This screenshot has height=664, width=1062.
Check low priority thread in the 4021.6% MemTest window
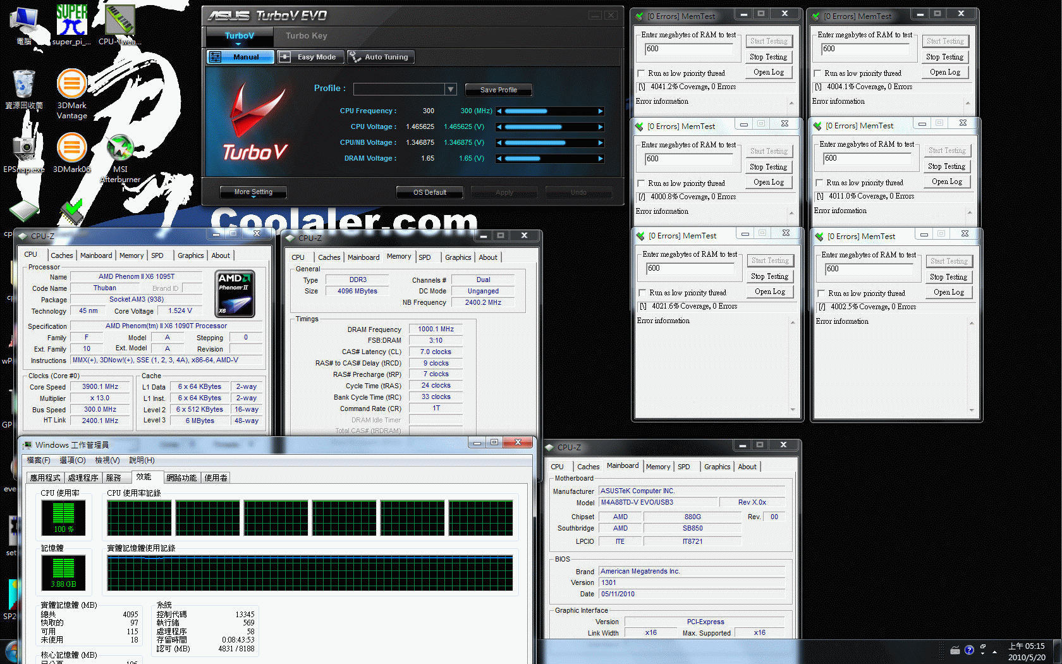(642, 293)
